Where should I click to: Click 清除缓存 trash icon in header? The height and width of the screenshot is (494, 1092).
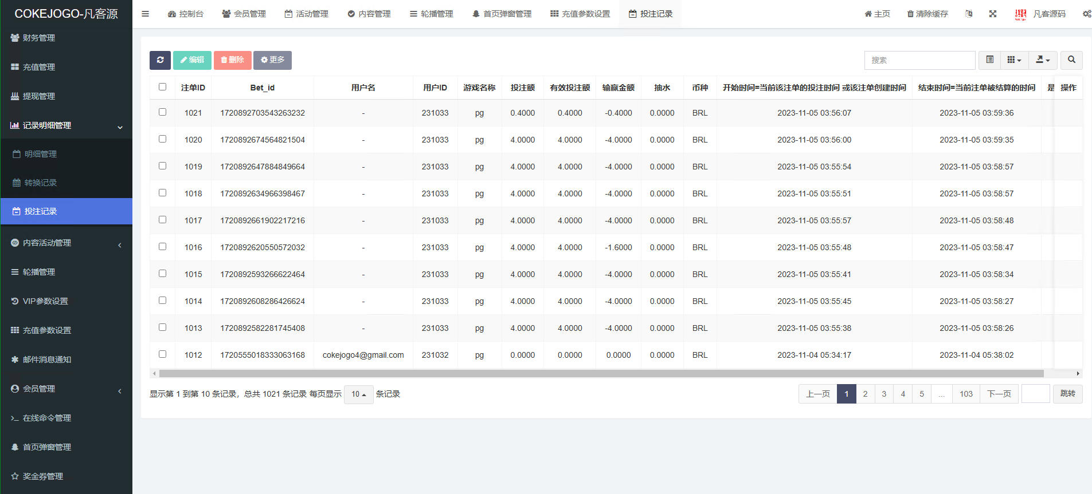[x=927, y=14]
